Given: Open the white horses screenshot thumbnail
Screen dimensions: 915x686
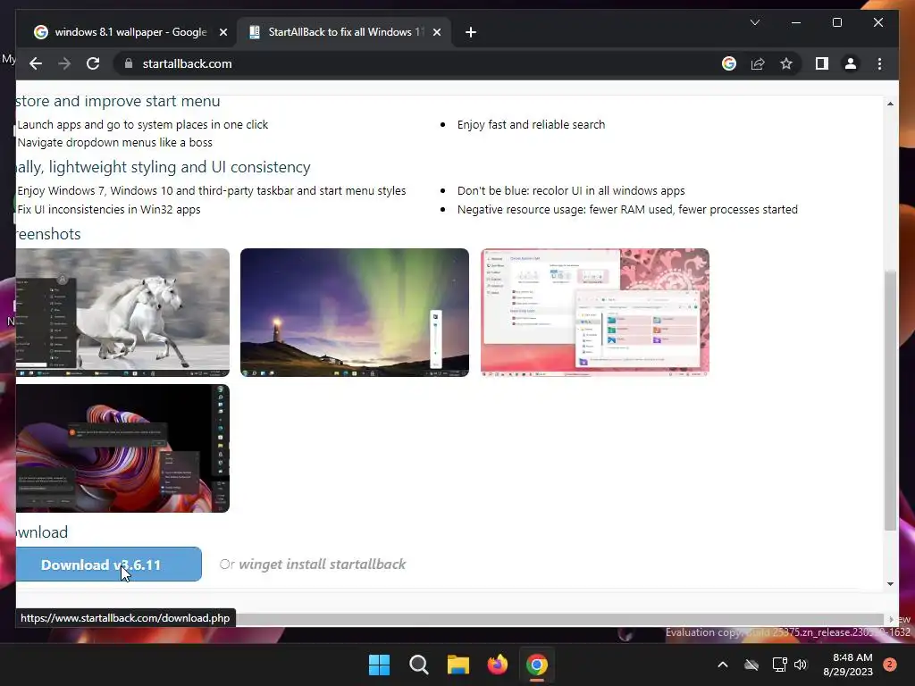Looking at the screenshot, I should point(122,313).
